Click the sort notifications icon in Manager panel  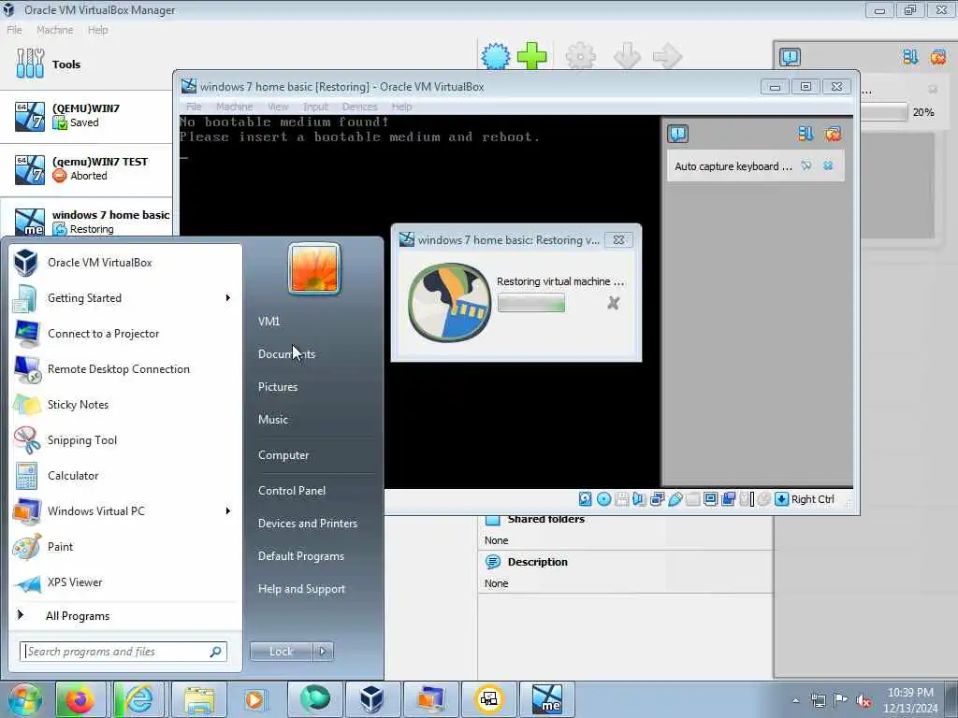[910, 57]
